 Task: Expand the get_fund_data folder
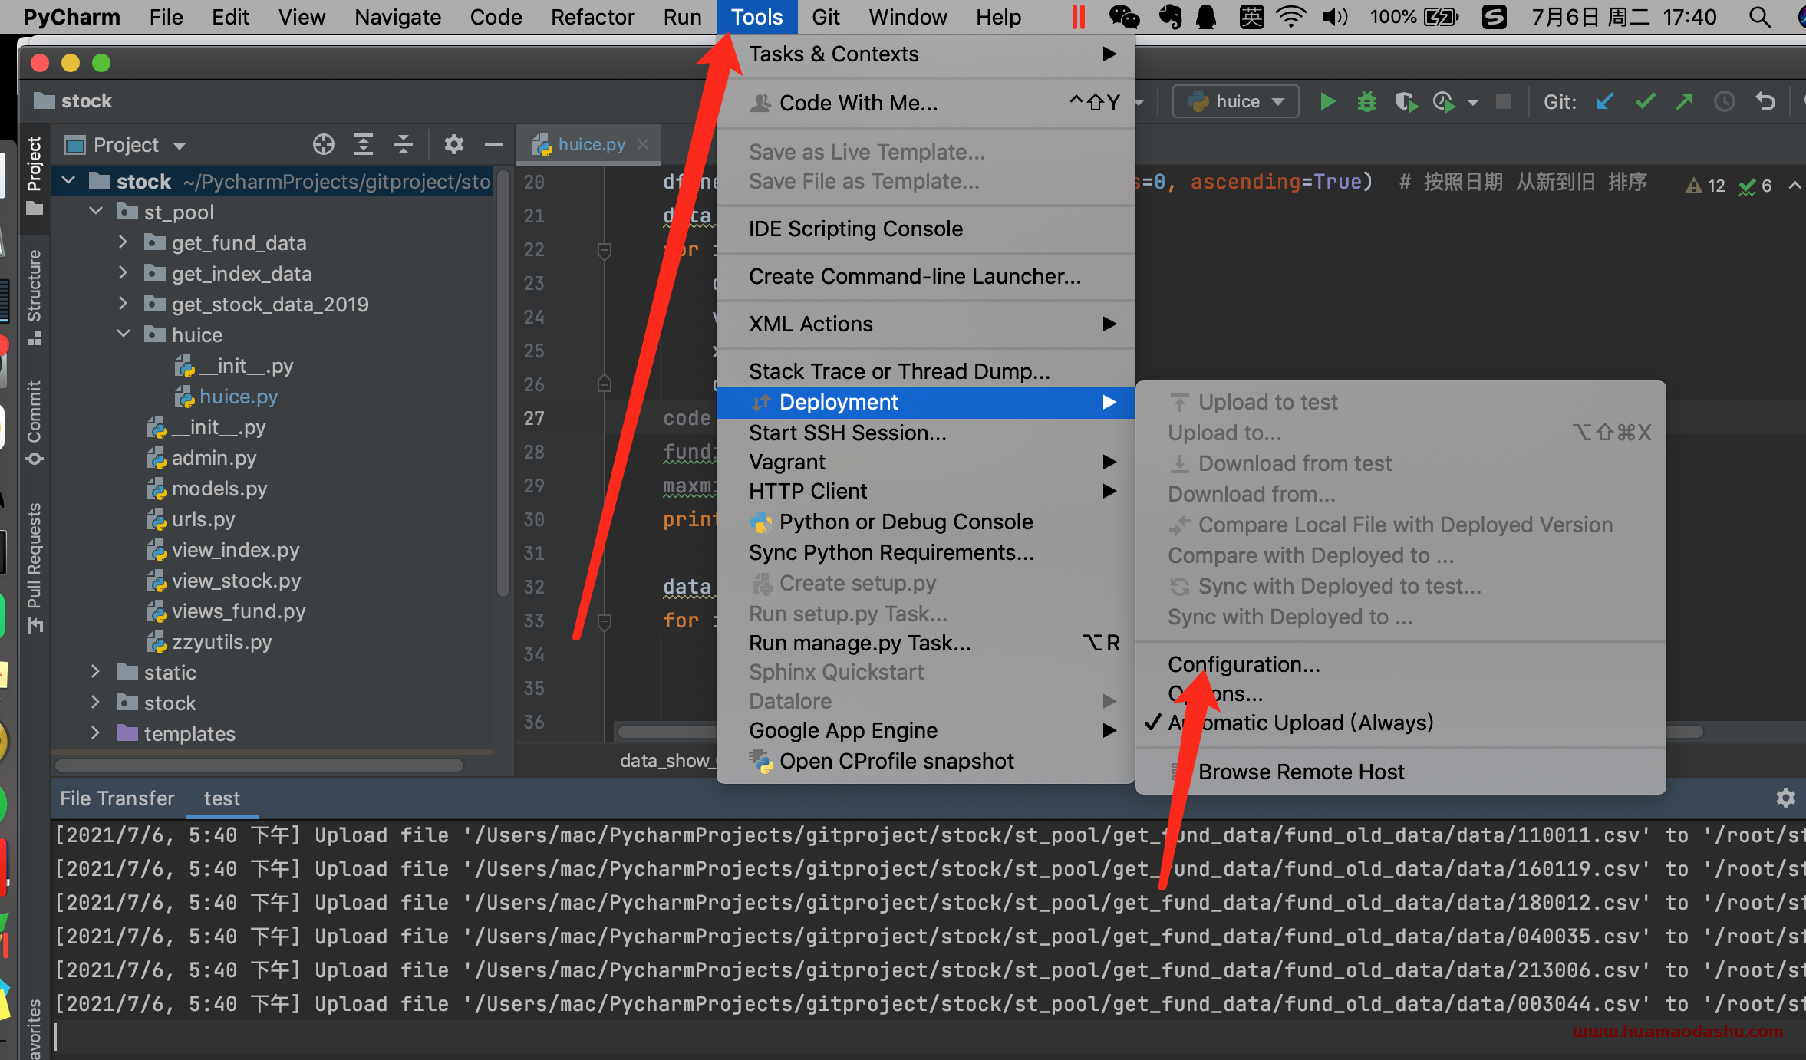[x=123, y=242]
